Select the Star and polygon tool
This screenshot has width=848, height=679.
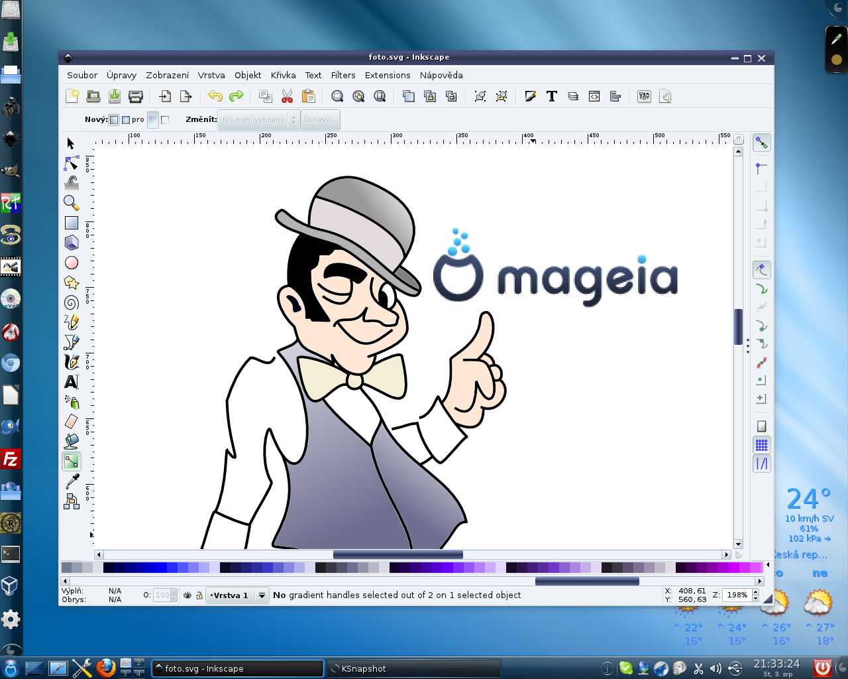(x=72, y=282)
